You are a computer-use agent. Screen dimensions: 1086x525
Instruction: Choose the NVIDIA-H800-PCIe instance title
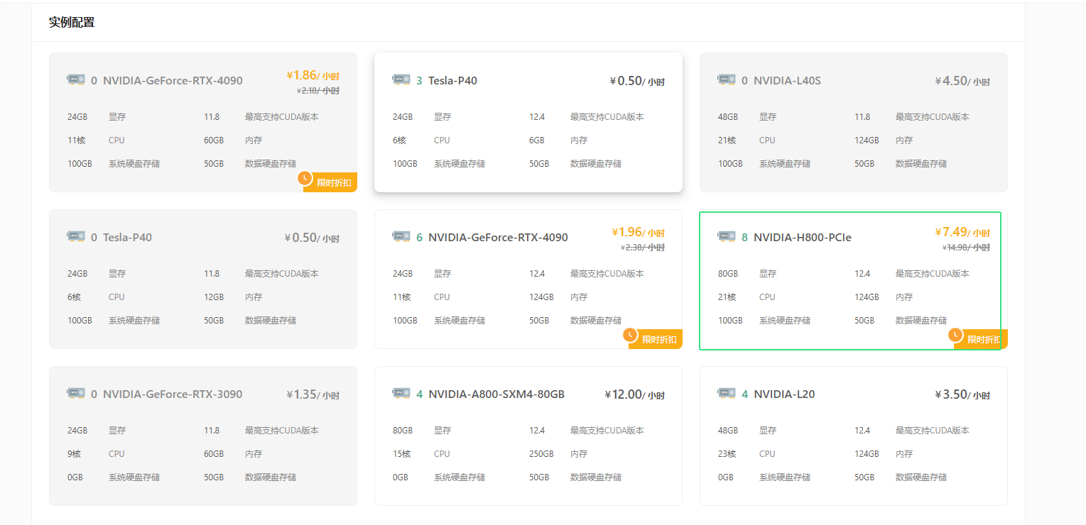(x=803, y=238)
